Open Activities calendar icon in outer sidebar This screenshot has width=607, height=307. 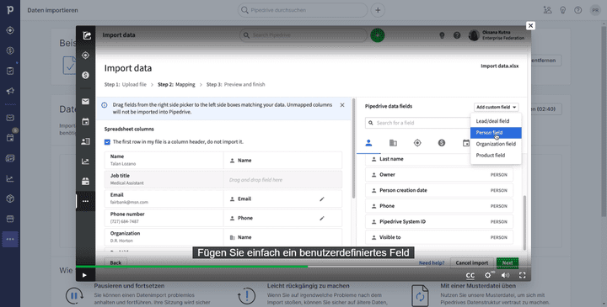pyautogui.click(x=10, y=138)
